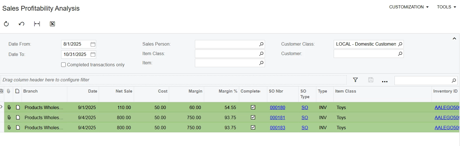Toggle Completed checkbox in SO 000183 row

click(253, 128)
